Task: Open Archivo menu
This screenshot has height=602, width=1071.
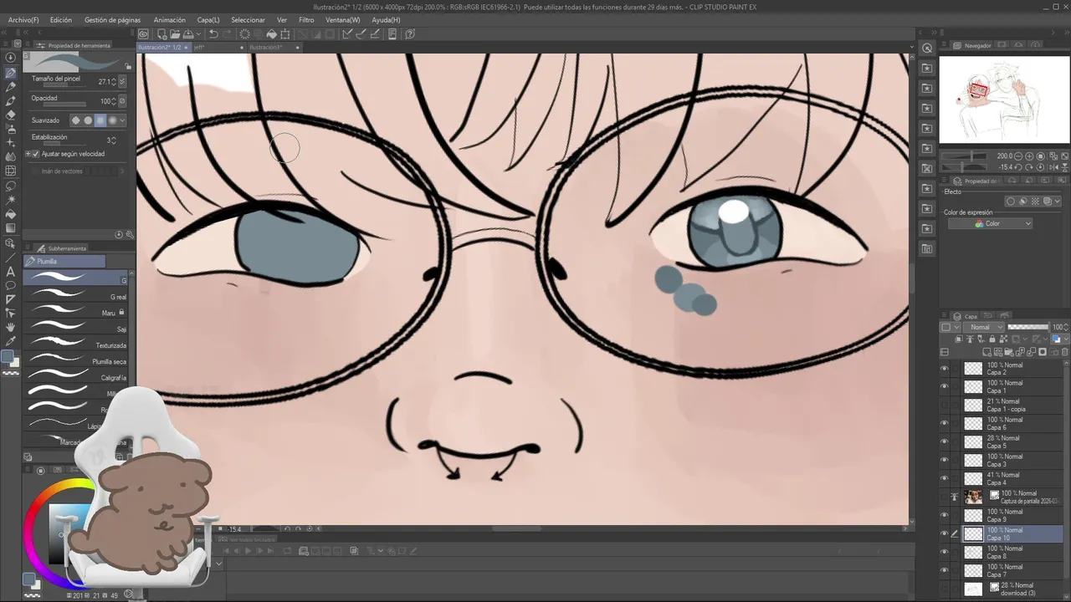Action: point(23,19)
